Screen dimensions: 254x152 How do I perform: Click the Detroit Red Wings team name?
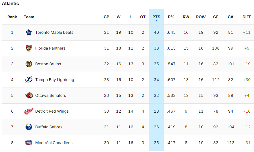click(x=52, y=111)
